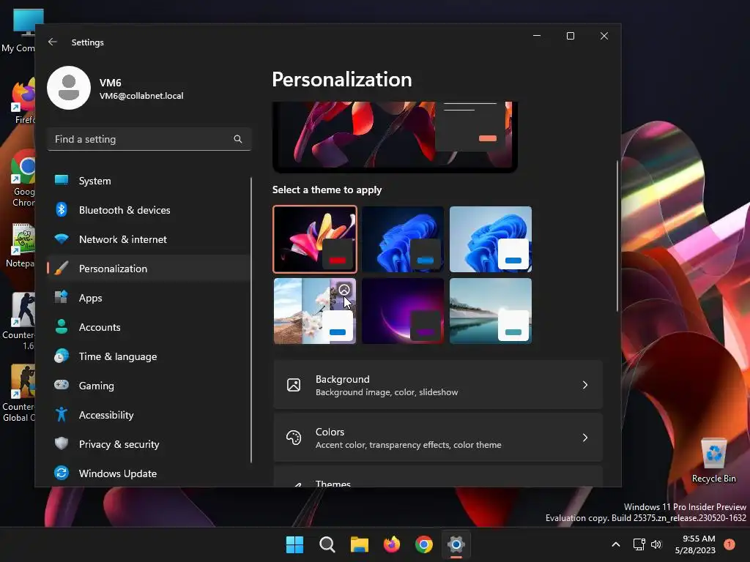750x562 pixels.
Task: Apply the calm lake light theme
Action: pyautogui.click(x=491, y=311)
